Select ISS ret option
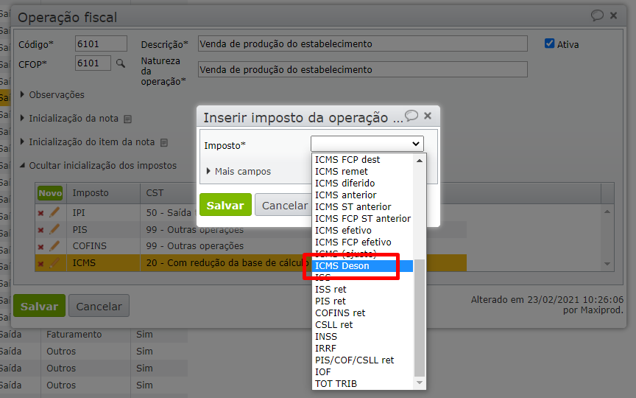 tap(363, 289)
